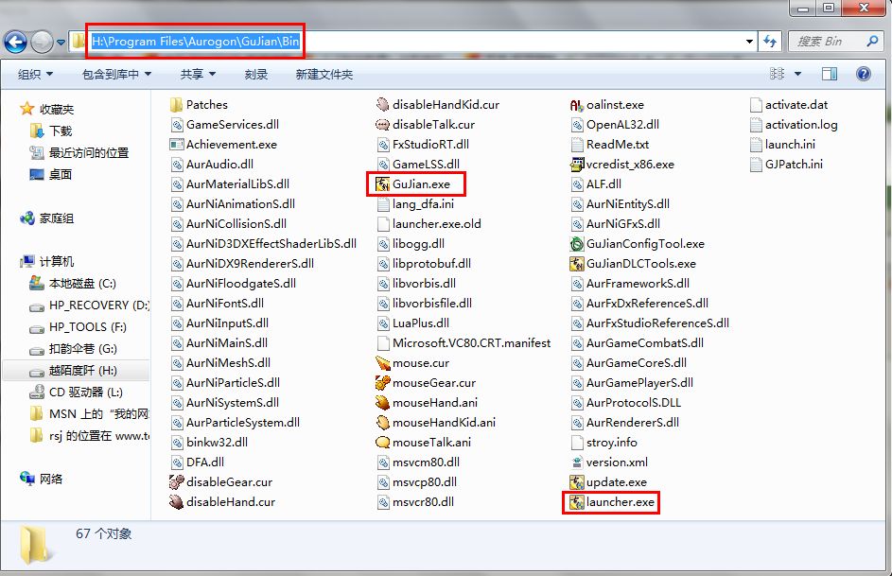Select the mouseGear.cur icon
Viewport: 892px width, 576px height.
pyautogui.click(x=382, y=383)
